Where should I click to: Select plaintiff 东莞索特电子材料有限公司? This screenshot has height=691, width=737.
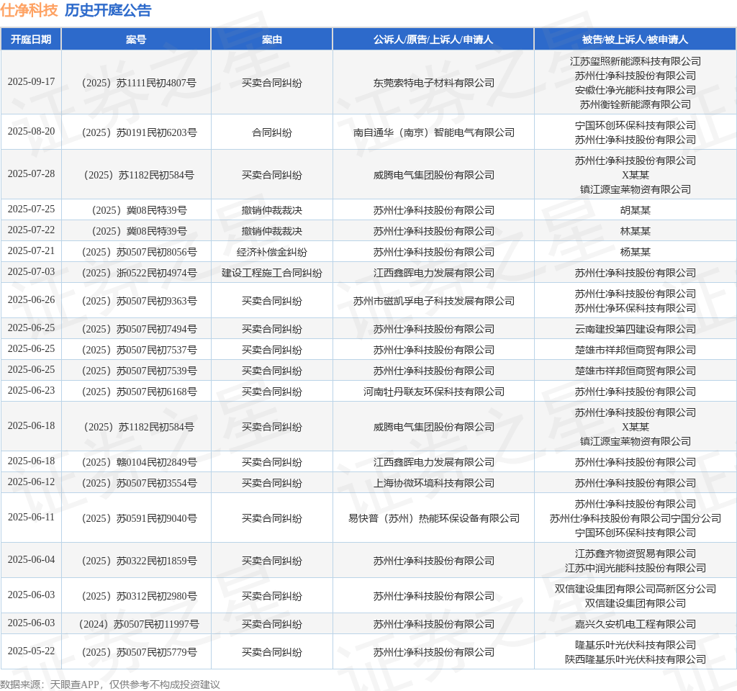tap(434, 83)
